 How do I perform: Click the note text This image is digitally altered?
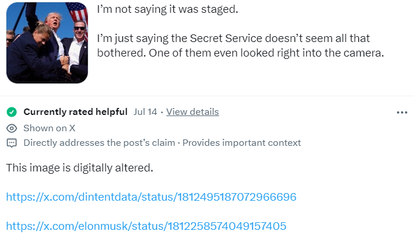[x=80, y=168]
